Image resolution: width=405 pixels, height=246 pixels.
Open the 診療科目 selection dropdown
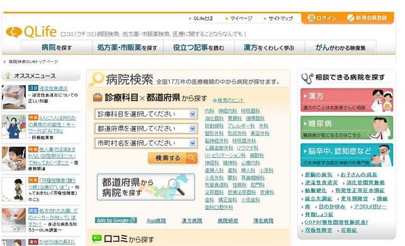click(146, 114)
